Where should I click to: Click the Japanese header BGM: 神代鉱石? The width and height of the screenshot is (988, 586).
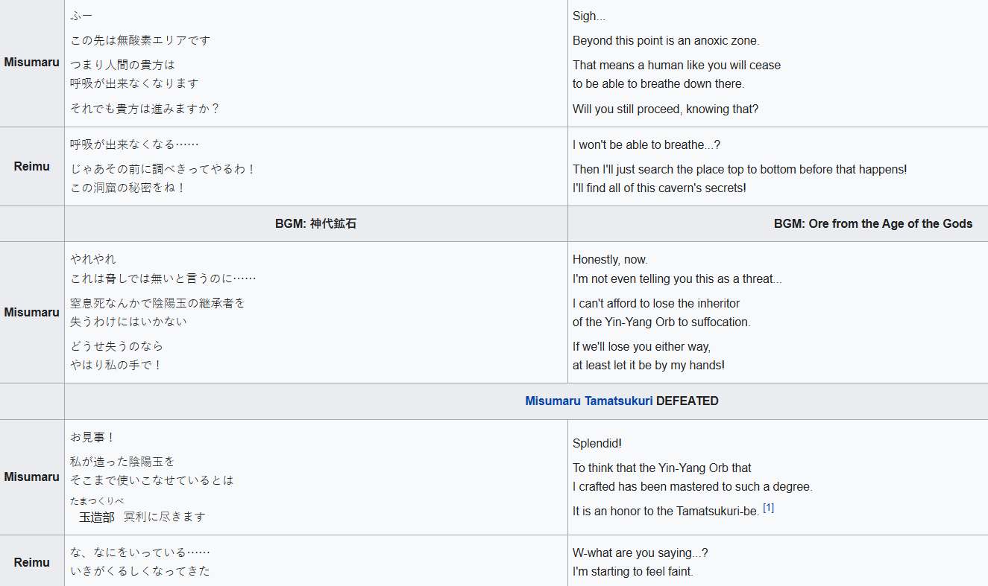pyautogui.click(x=315, y=224)
